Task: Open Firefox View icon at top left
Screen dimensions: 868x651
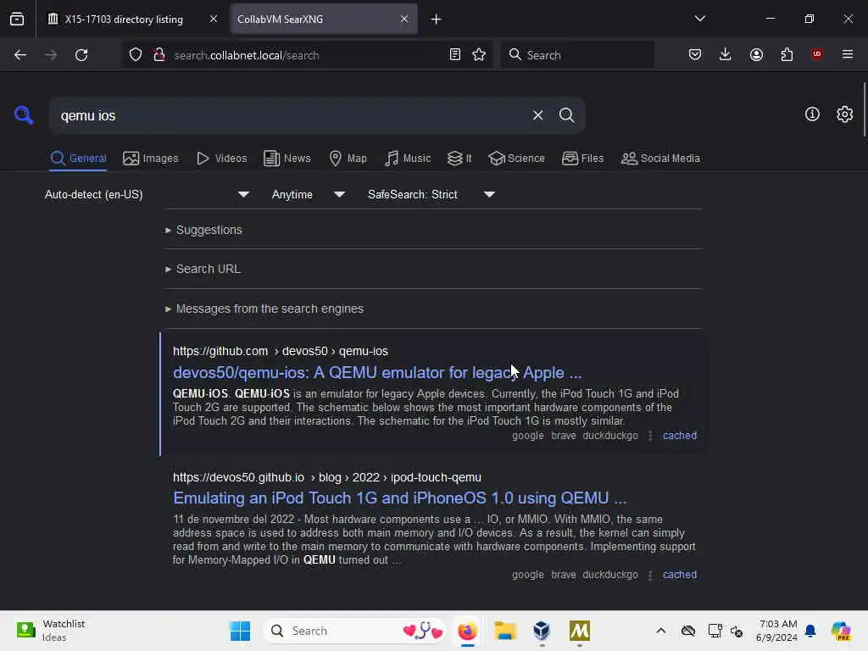Action: coord(17,19)
